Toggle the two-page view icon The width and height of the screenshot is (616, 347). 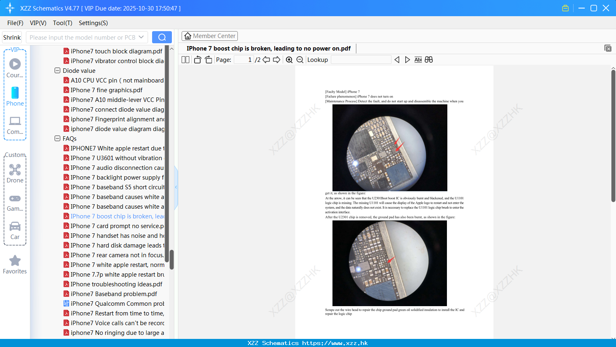[x=185, y=59]
